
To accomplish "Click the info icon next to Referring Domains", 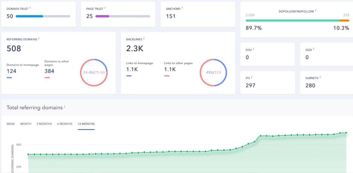I will coord(39,39).
